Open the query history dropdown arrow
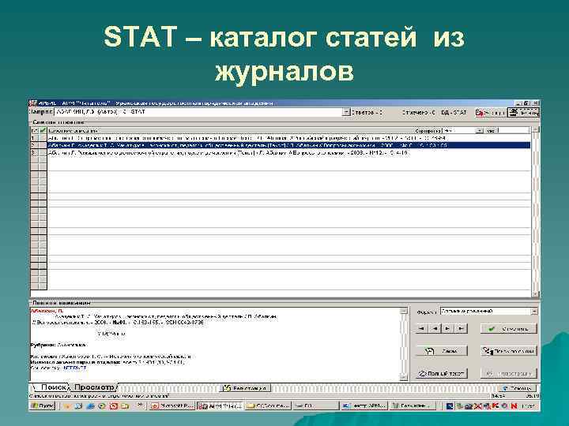This screenshot has height=426, width=569. (346, 112)
